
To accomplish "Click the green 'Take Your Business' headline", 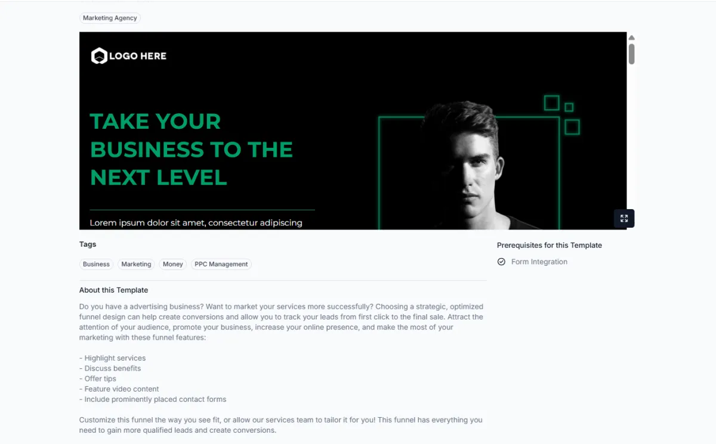I will coord(192,149).
